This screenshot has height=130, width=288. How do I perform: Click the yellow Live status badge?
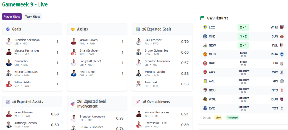pos(218,117)
